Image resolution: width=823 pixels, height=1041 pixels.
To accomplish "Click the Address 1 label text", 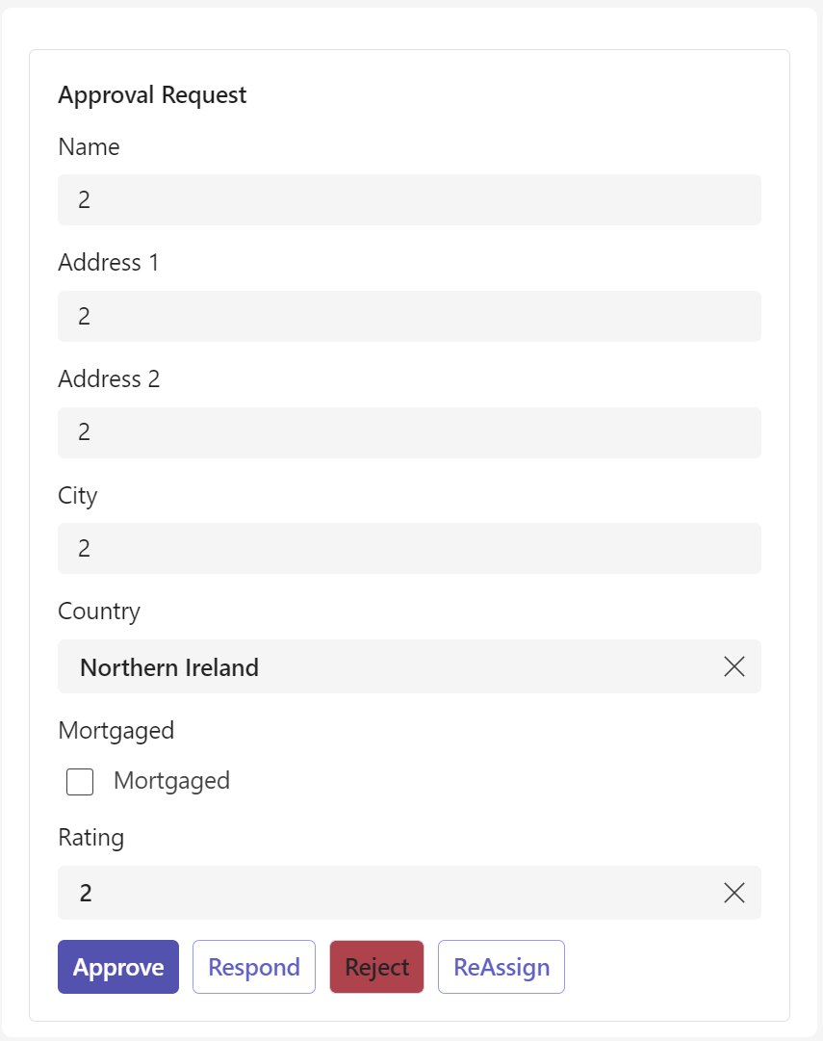I will (108, 263).
